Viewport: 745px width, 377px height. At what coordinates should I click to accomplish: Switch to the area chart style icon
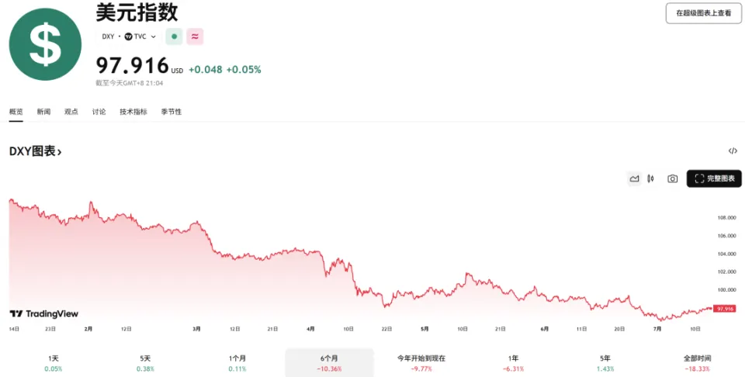634,178
